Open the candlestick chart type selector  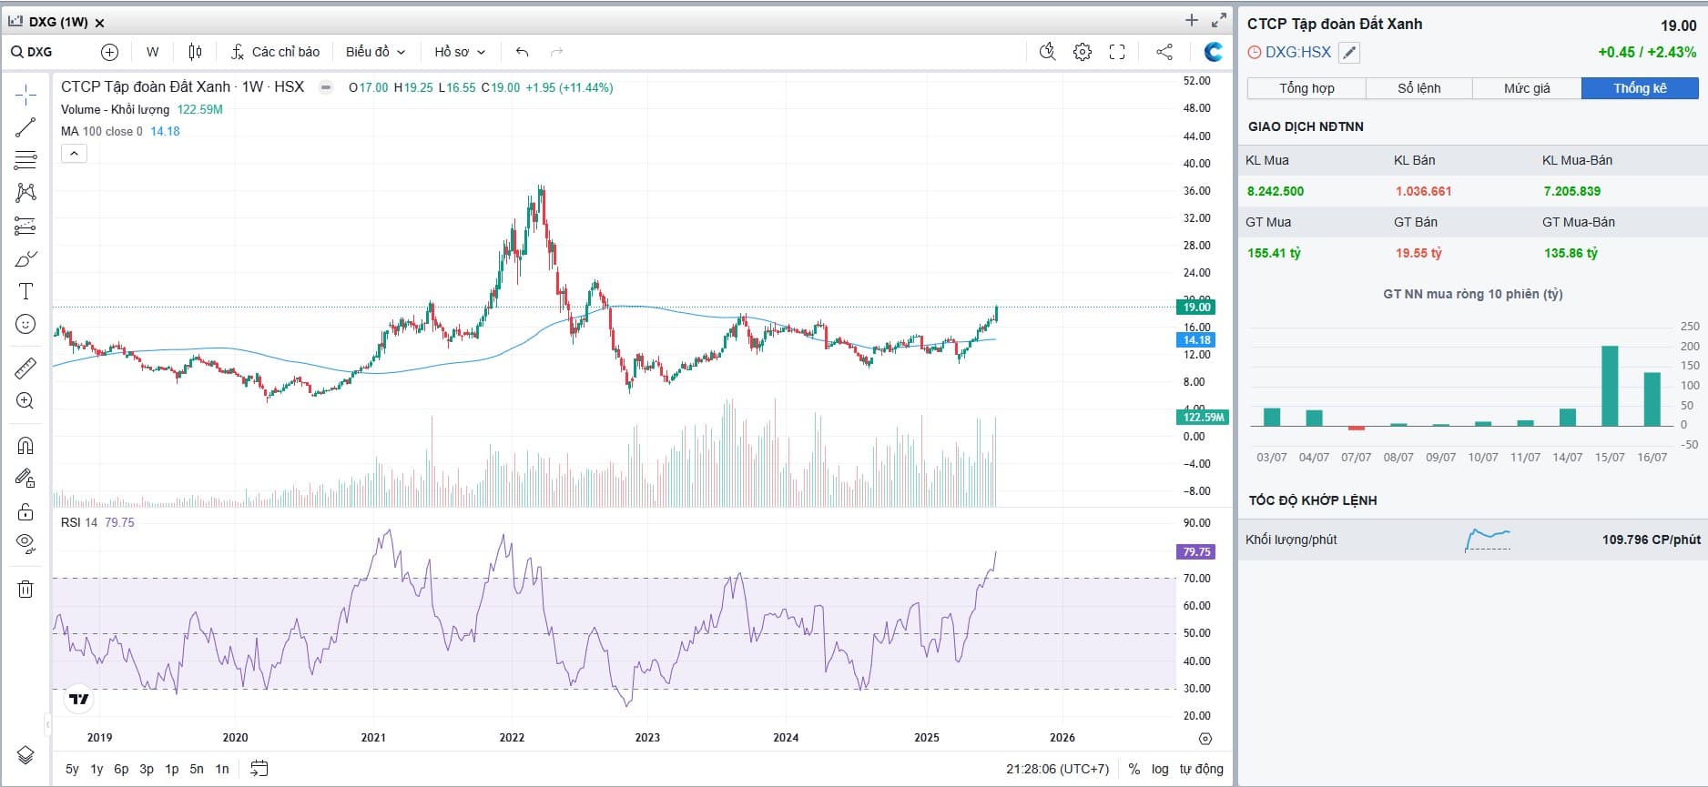(x=195, y=52)
